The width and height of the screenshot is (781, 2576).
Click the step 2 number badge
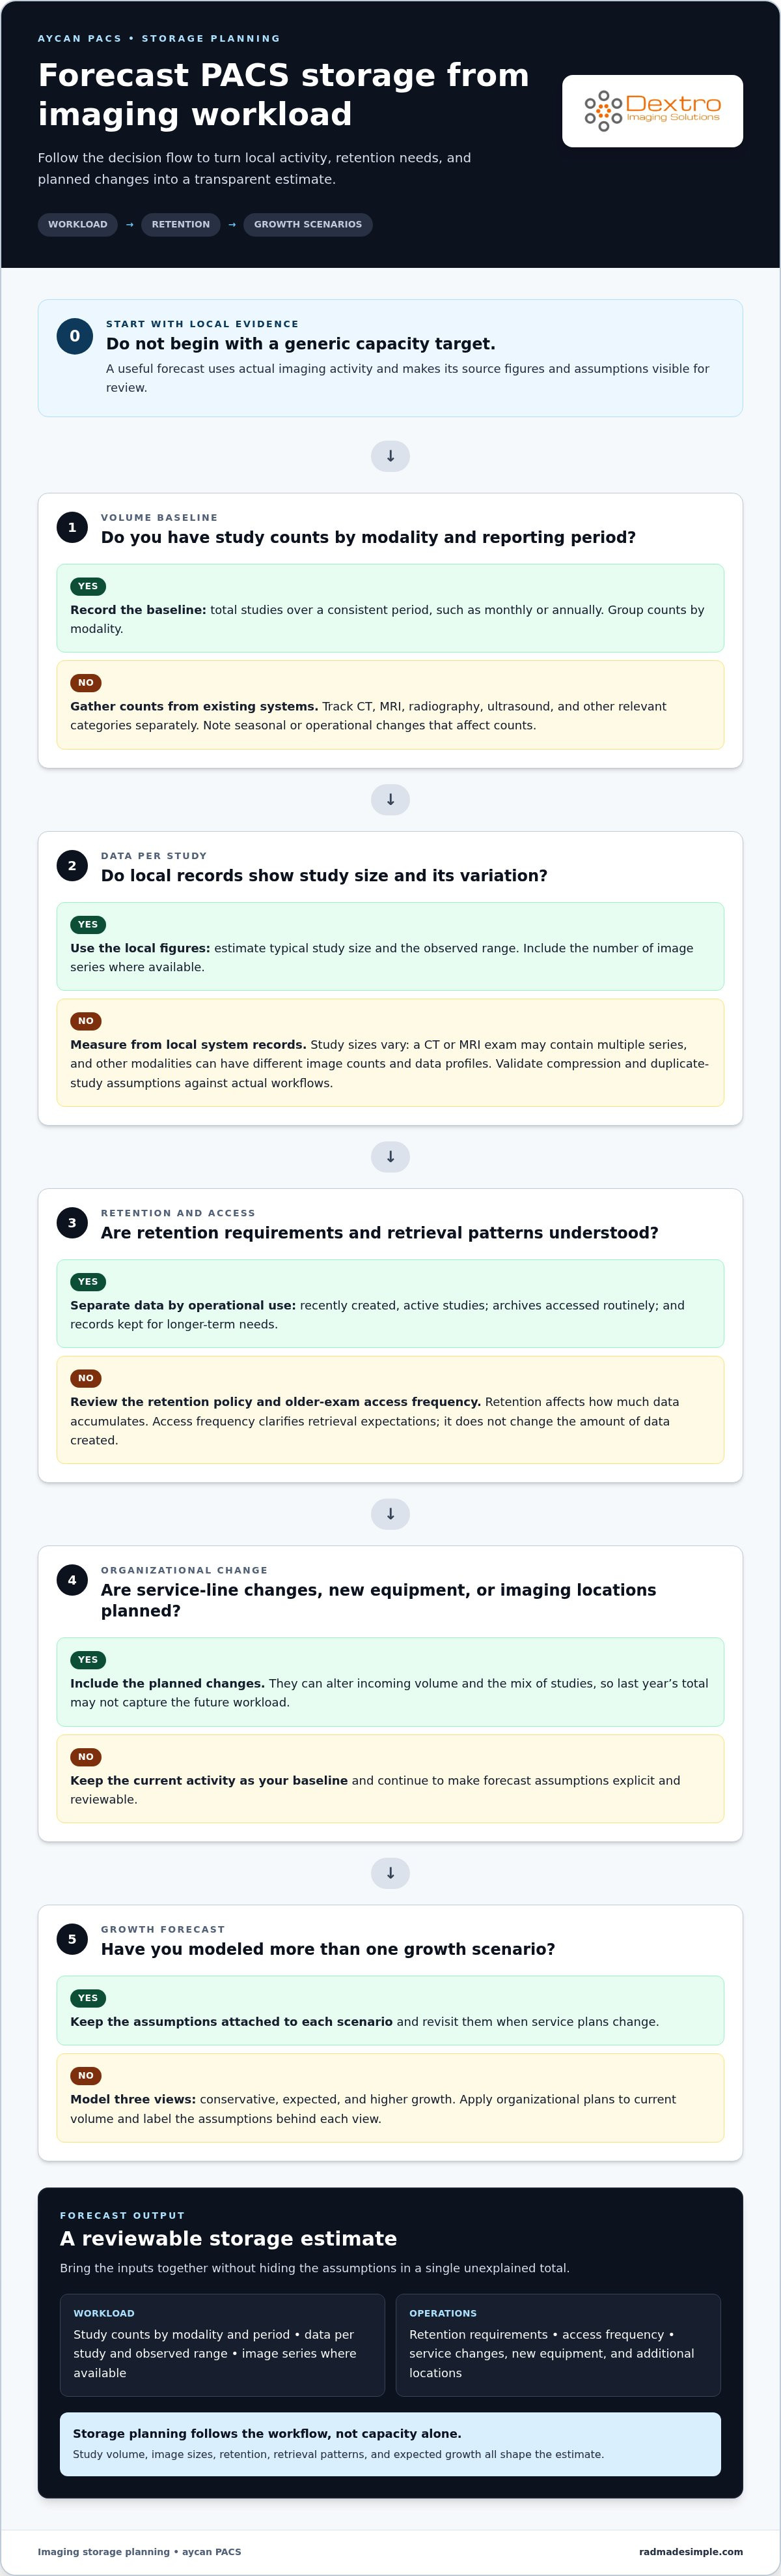click(x=72, y=866)
